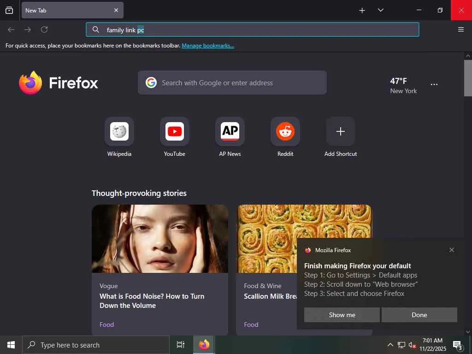Click Firefox icon in the taskbar
Viewport: 472px width, 354px height.
pos(204,345)
